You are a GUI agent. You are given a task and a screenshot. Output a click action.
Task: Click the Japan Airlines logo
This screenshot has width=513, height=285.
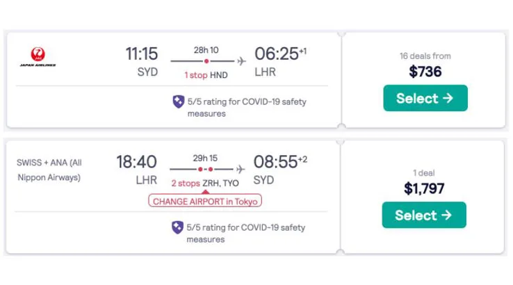tap(38, 57)
